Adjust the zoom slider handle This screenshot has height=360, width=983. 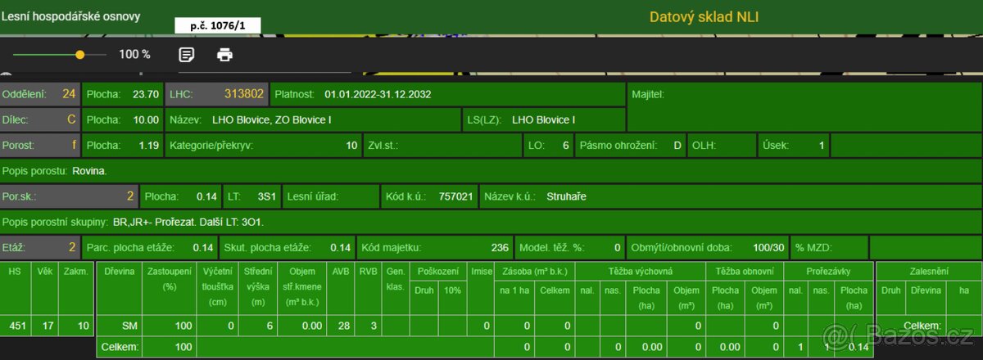click(x=79, y=55)
